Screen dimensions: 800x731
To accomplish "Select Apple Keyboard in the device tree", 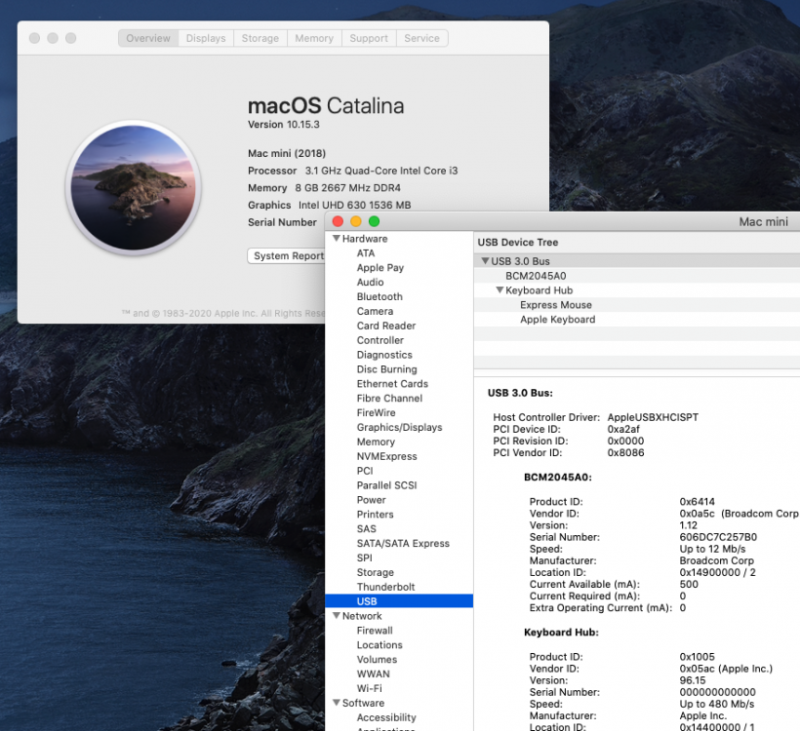I will click(x=558, y=319).
